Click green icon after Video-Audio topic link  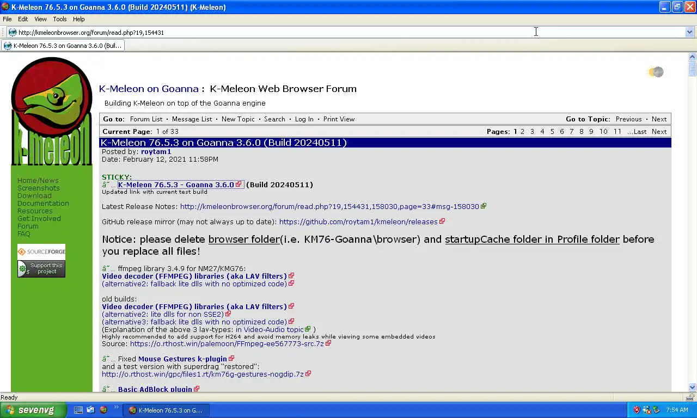point(308,329)
